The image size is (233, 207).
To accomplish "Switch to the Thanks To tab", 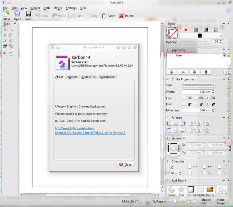I will click(89, 77).
